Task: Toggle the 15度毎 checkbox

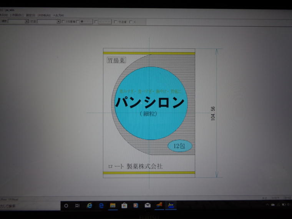Action: point(63,22)
